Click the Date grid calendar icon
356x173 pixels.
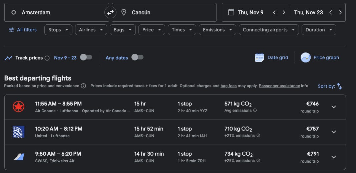coord(259,57)
